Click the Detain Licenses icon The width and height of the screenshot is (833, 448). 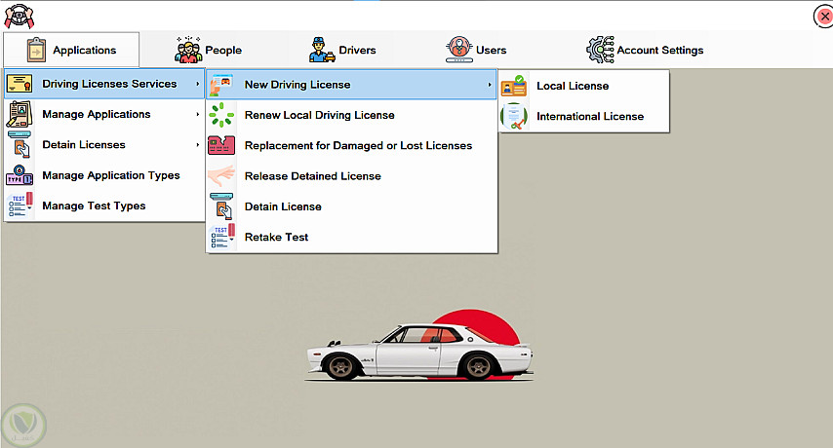point(20,144)
